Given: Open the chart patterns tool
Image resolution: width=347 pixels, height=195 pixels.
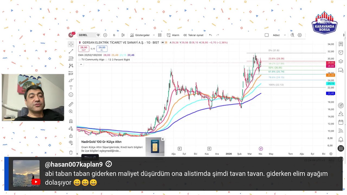Looking at the screenshot, I should [x=71, y=66].
